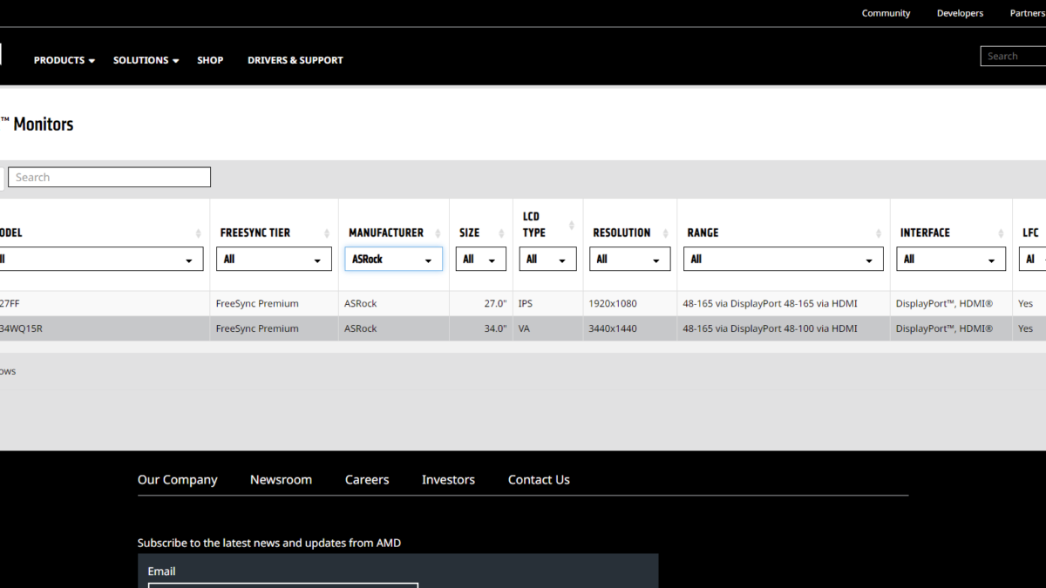Click the VA LCD type cell

click(x=548, y=328)
